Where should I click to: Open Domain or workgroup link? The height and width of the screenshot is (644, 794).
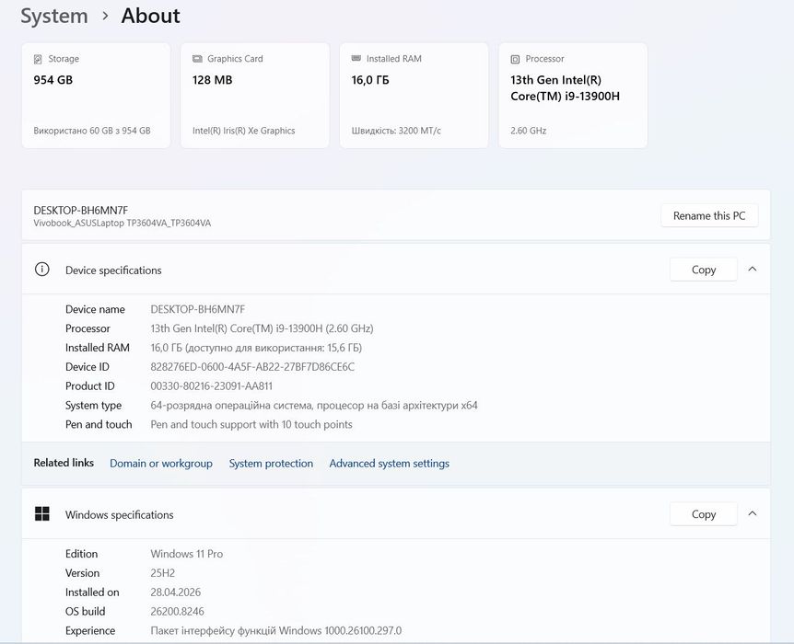[161, 464]
